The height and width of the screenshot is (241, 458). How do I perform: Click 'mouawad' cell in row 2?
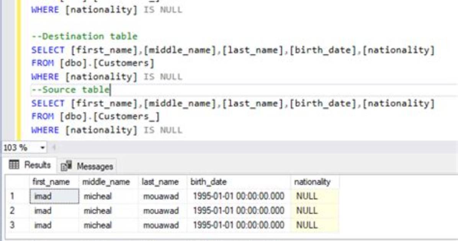(x=163, y=211)
